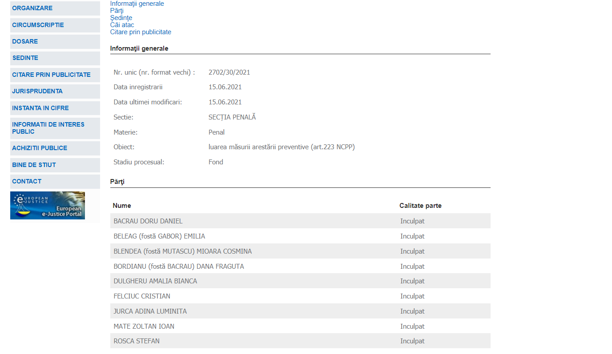Open the European e-Justice Portal banner
The width and height of the screenshot is (612, 354).
pos(48,205)
